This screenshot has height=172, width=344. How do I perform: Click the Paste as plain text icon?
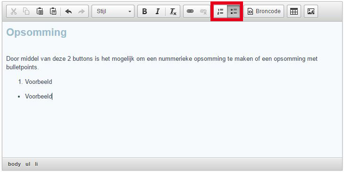pyautogui.click(x=53, y=11)
